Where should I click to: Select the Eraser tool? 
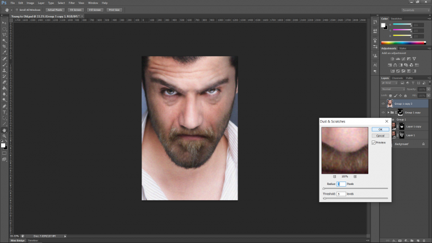coord(4,82)
